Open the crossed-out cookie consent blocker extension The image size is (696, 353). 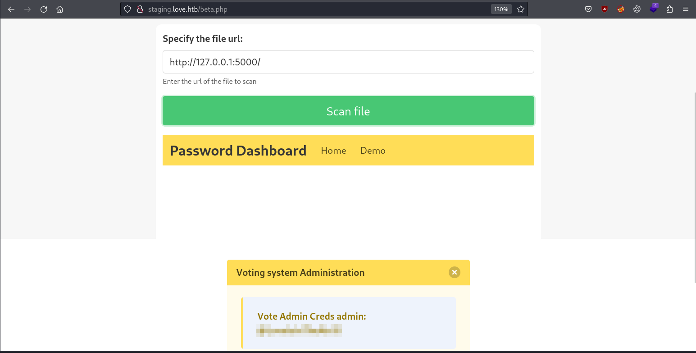tap(620, 9)
